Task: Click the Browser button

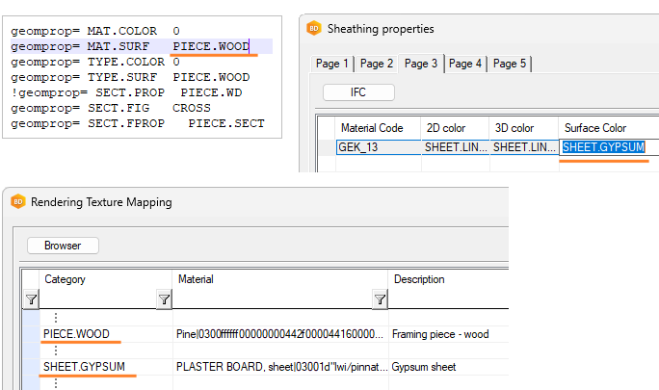Action: coord(63,246)
